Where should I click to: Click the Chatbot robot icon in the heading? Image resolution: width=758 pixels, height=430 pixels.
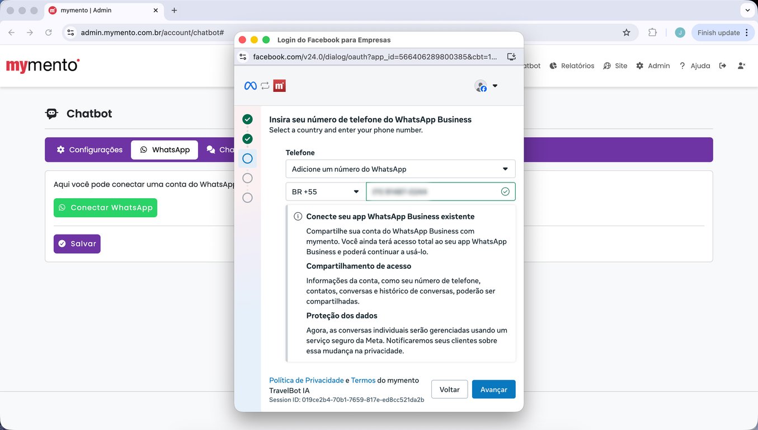51,114
